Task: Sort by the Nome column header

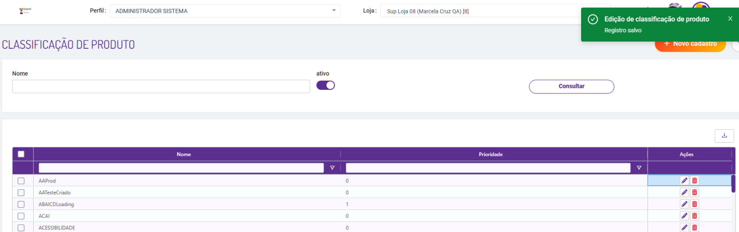Action: 184,155
